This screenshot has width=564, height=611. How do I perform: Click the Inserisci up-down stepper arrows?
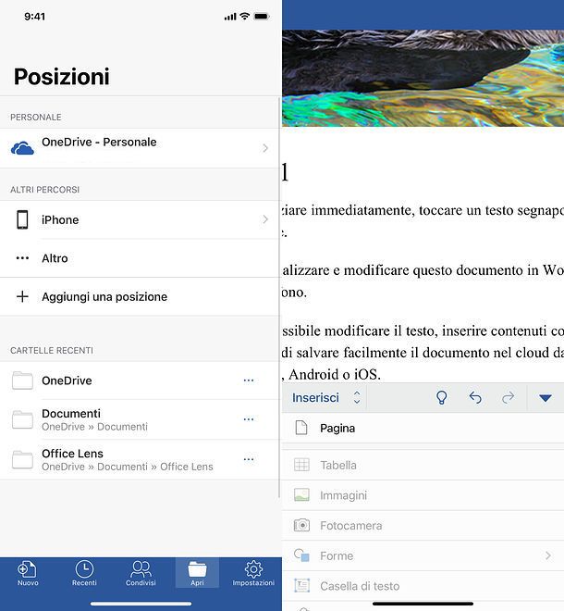pos(357,397)
